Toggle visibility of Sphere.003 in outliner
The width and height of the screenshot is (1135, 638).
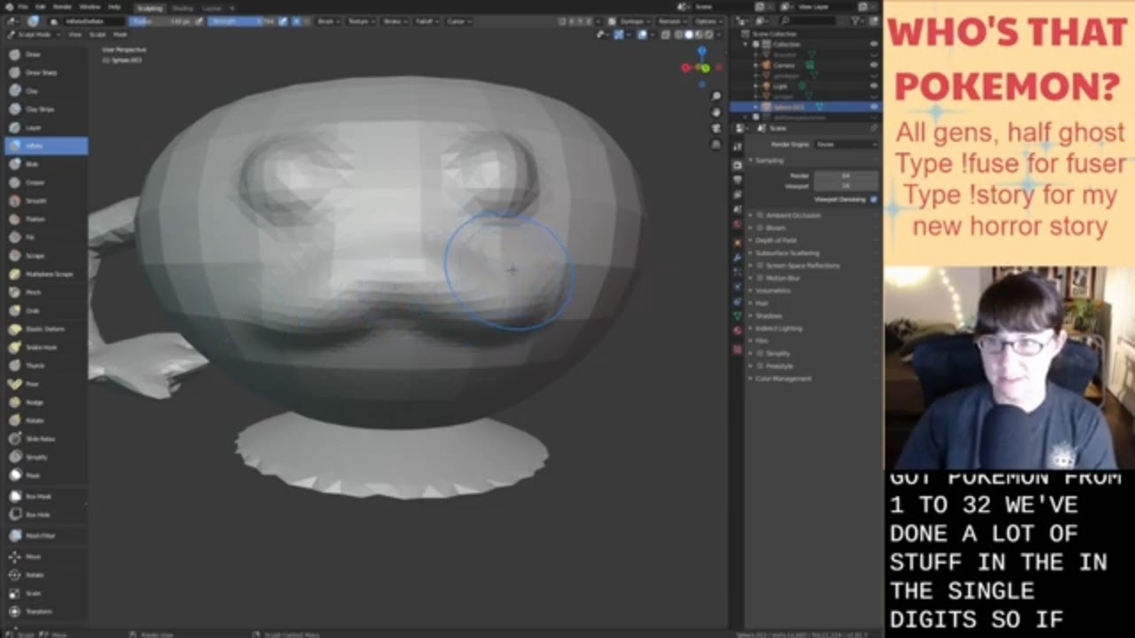tap(873, 106)
